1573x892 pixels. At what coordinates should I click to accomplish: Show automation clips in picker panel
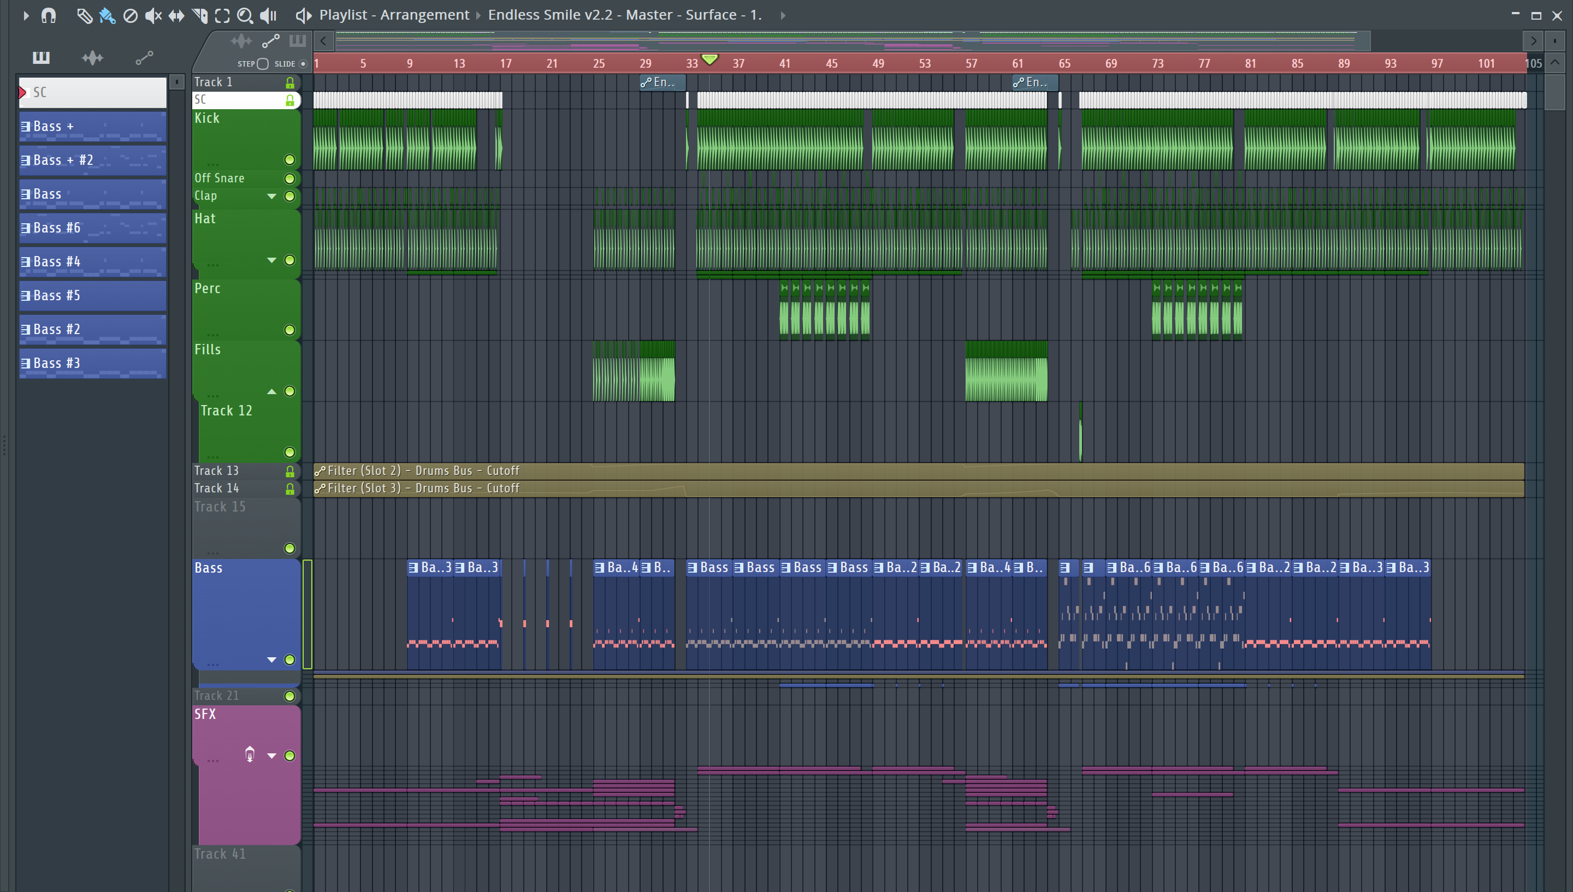tap(144, 57)
